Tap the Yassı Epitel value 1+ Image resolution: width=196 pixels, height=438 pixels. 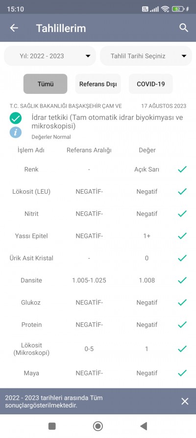147,236
